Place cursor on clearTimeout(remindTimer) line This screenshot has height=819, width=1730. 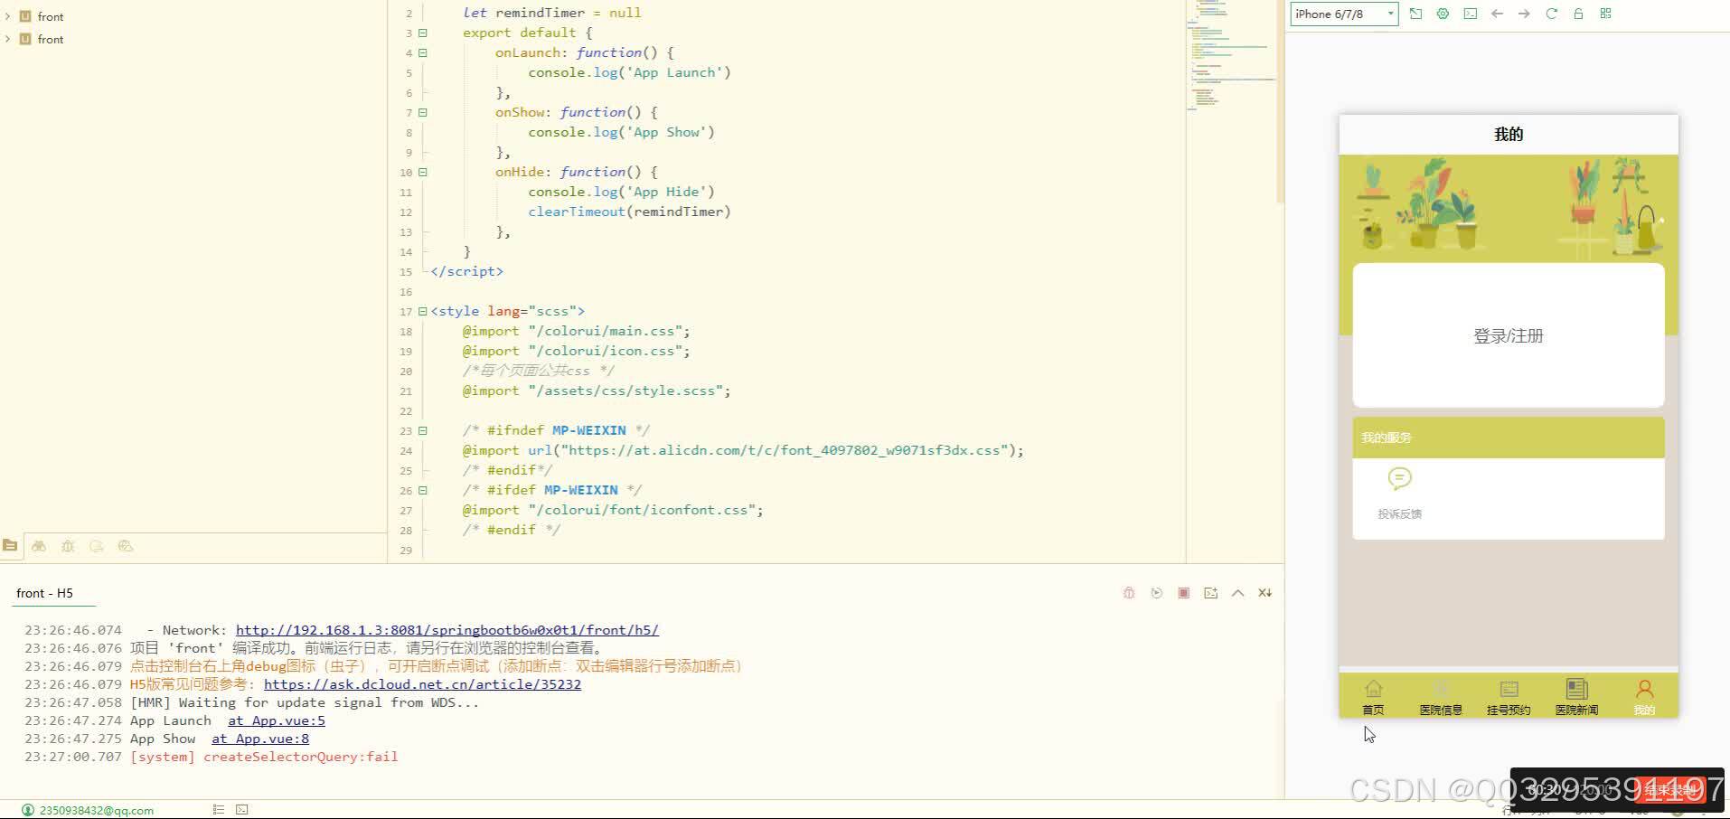[629, 212]
